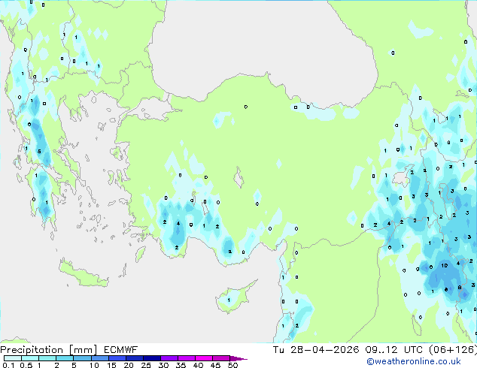The width and height of the screenshot is (477, 368).
Task: Select the 35 to 40 mm legend swatch
Action: point(186,358)
